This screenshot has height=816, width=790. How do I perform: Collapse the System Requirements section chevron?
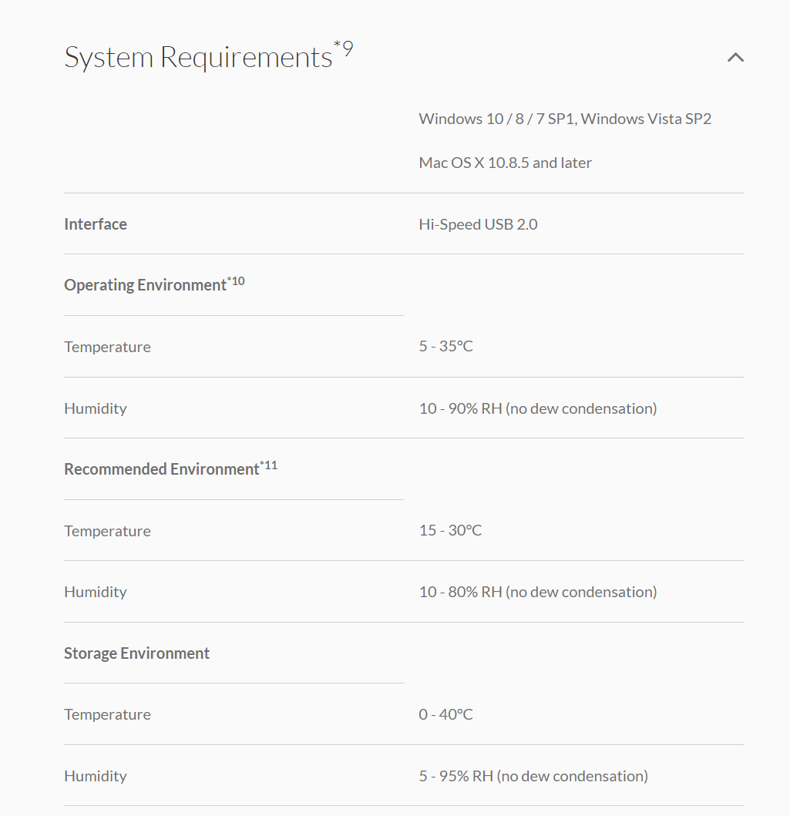(735, 58)
